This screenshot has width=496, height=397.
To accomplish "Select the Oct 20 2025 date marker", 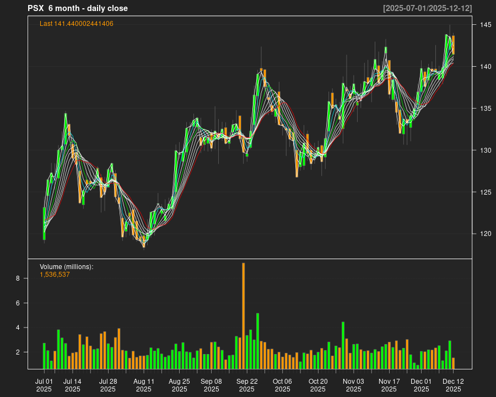I will click(318, 385).
